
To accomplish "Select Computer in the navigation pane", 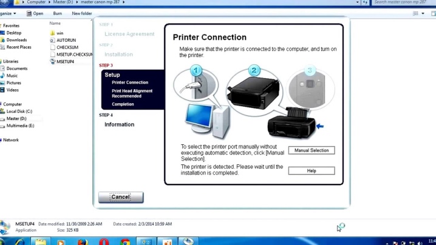I will point(12,104).
